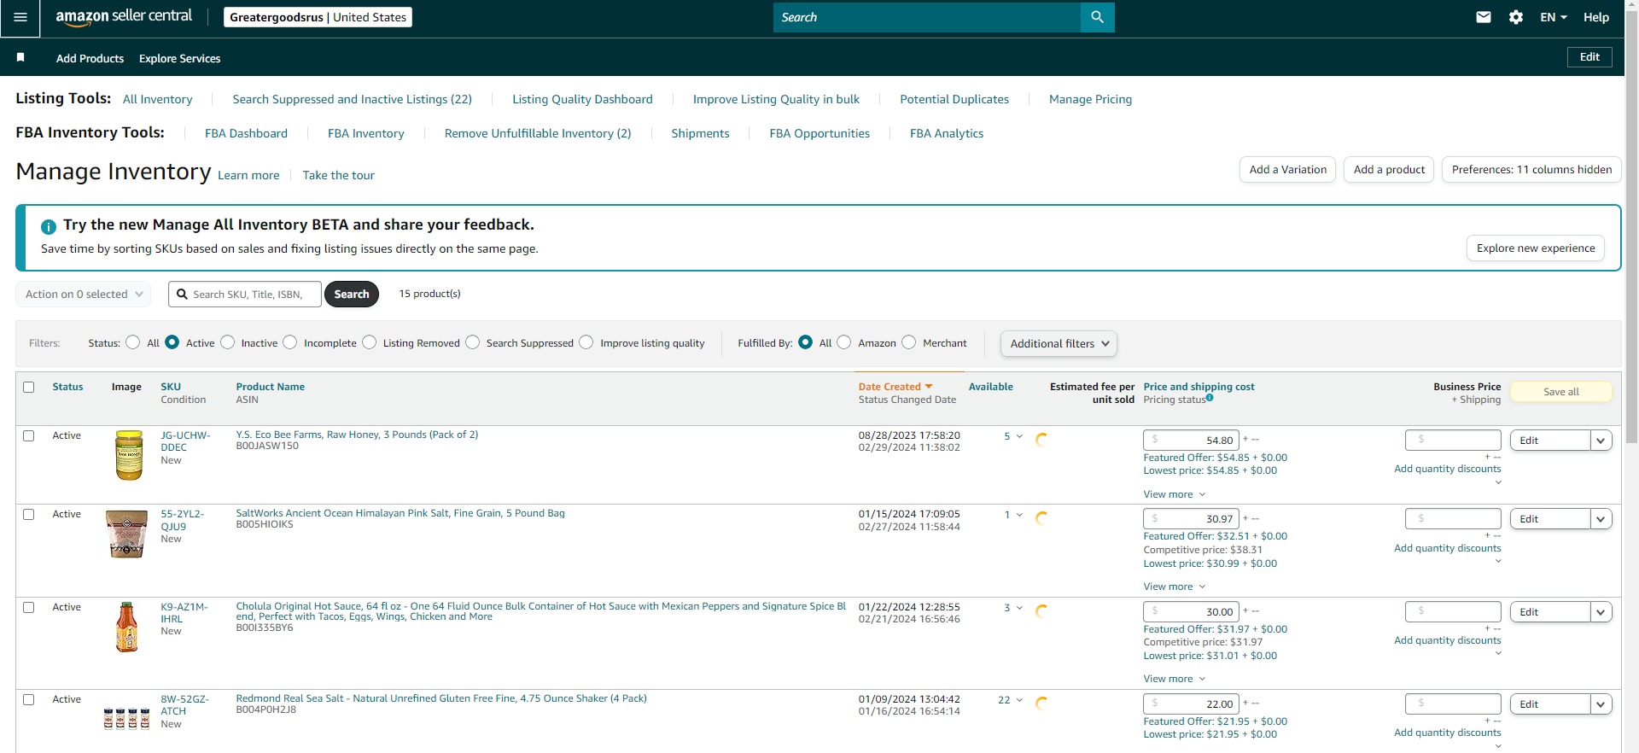Click the bookmark flag icon
The width and height of the screenshot is (1639, 753).
[x=20, y=57]
